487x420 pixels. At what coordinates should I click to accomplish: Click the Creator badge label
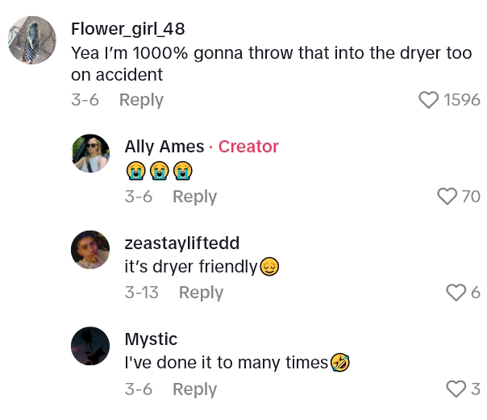click(248, 147)
